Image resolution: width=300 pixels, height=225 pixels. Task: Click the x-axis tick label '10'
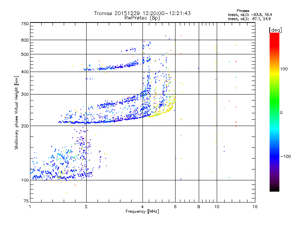[217, 207]
